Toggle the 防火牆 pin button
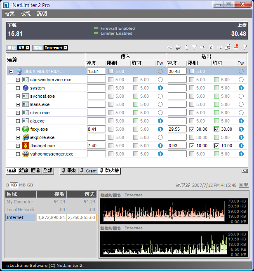The image size is (254, 271). click(x=109, y=171)
